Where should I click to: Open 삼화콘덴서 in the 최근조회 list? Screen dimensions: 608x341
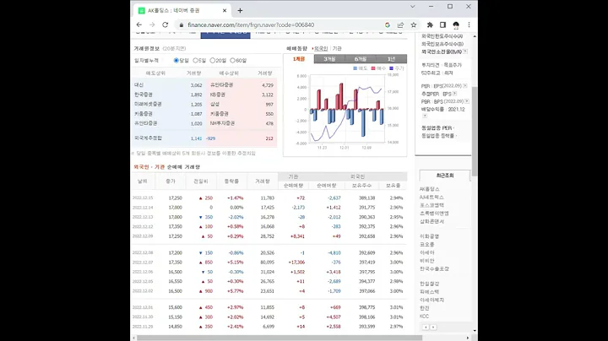(x=432, y=222)
